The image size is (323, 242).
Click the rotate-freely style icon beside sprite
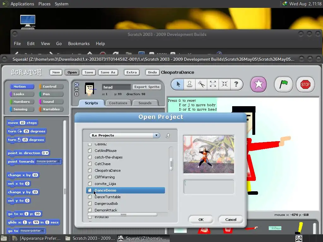click(77, 84)
